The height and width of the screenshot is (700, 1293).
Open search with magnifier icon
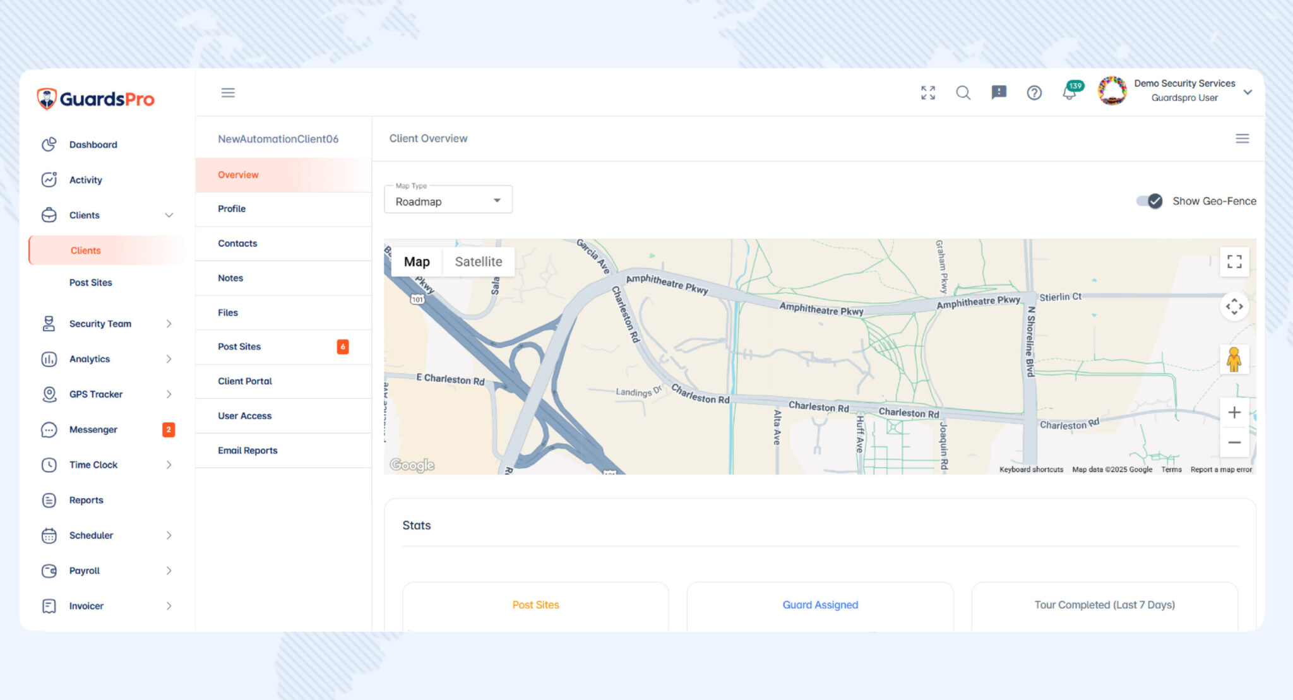pos(963,93)
